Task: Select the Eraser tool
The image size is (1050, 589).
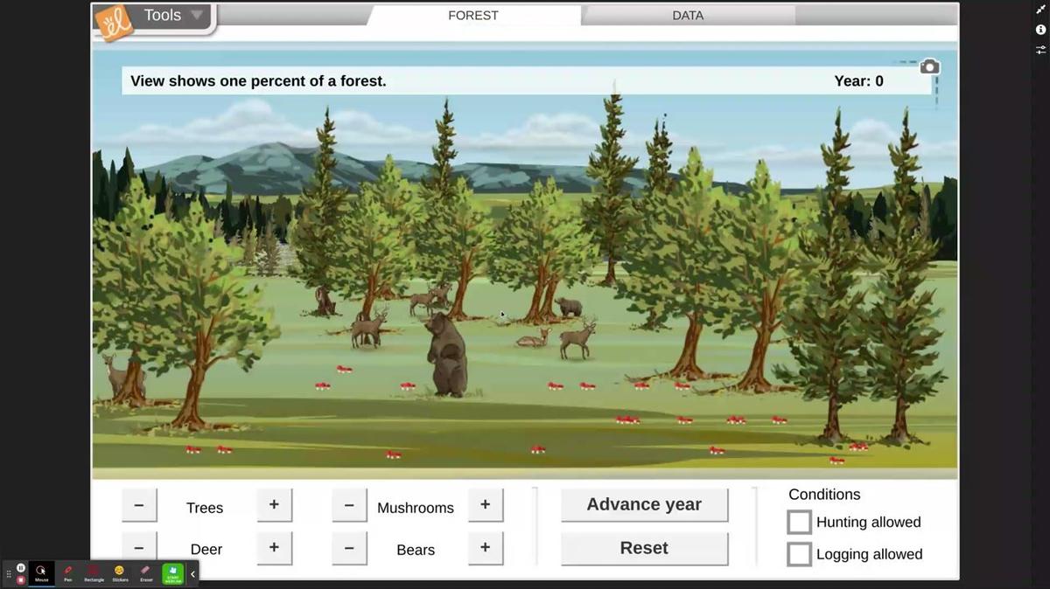Action: pos(146,572)
